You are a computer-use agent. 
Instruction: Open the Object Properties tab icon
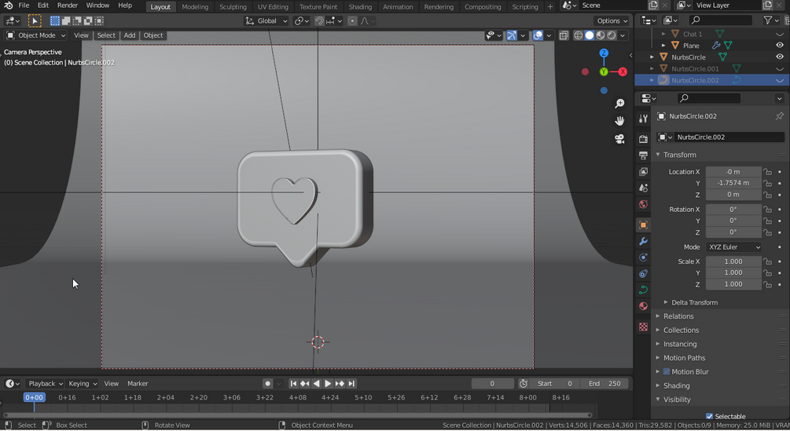[x=643, y=225]
